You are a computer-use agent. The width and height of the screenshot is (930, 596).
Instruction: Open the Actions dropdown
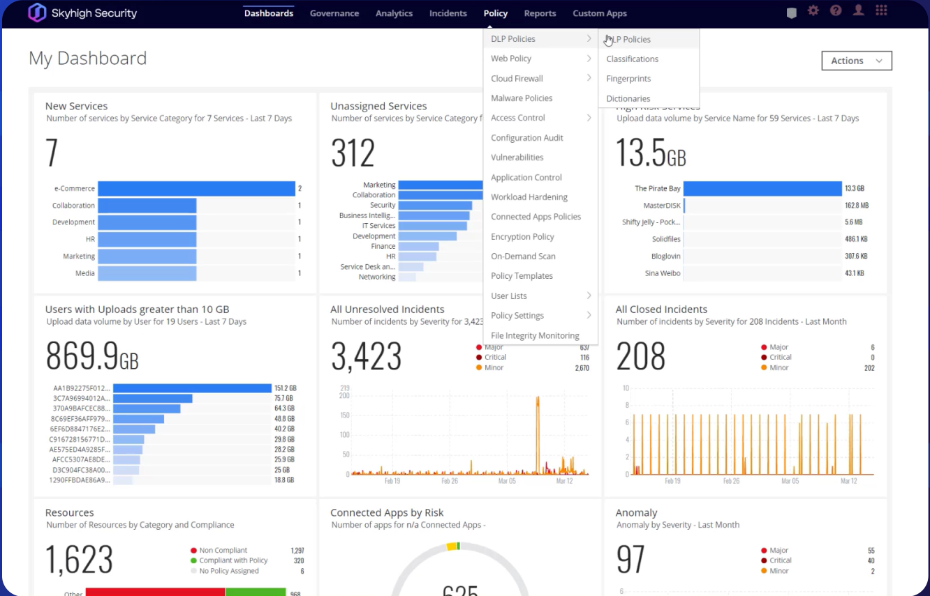[x=856, y=61]
